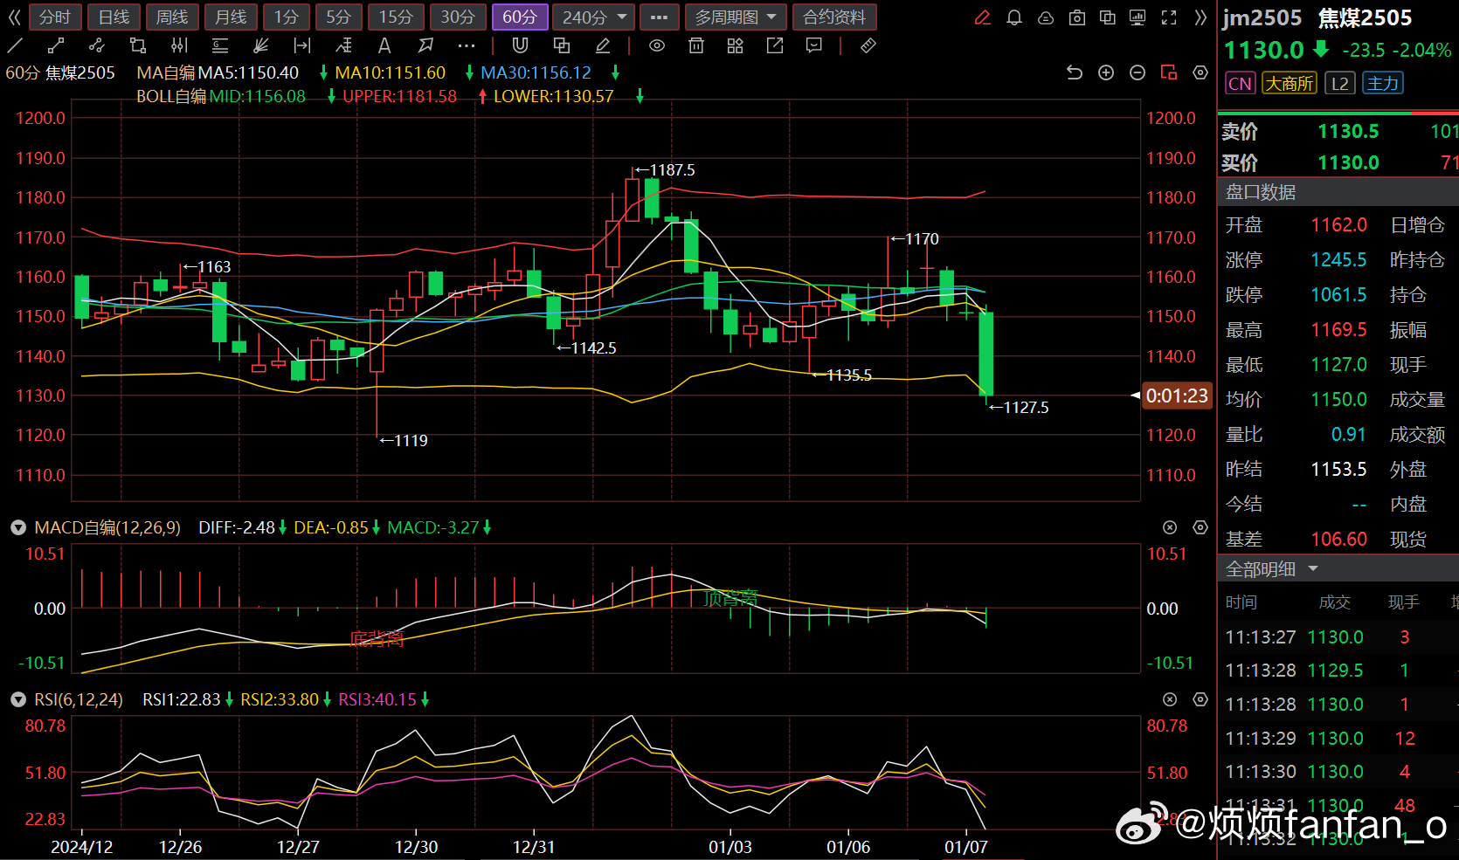Undo the last chart action
This screenshot has width=1459, height=860.
click(1075, 72)
